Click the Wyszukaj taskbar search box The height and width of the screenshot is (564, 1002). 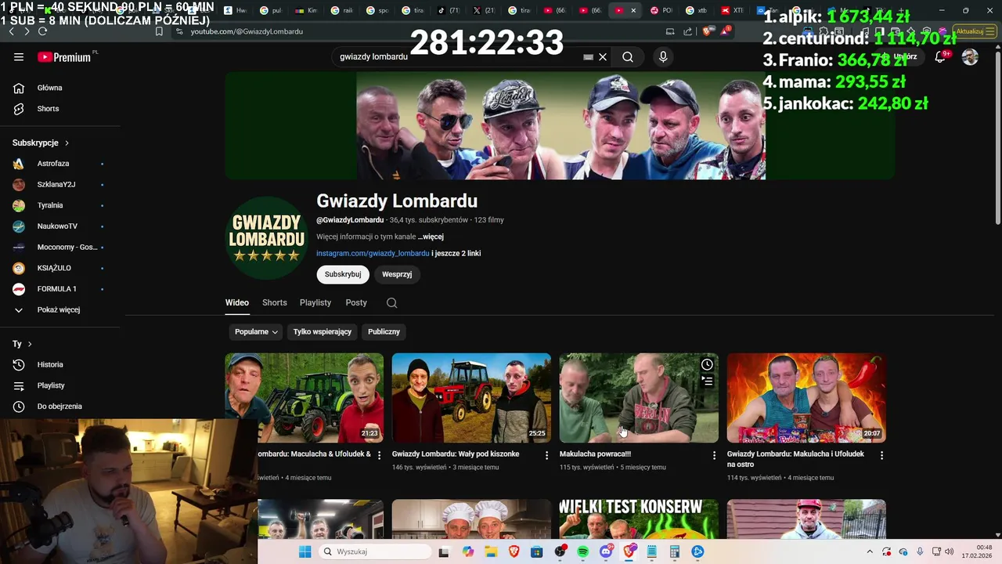click(375, 551)
